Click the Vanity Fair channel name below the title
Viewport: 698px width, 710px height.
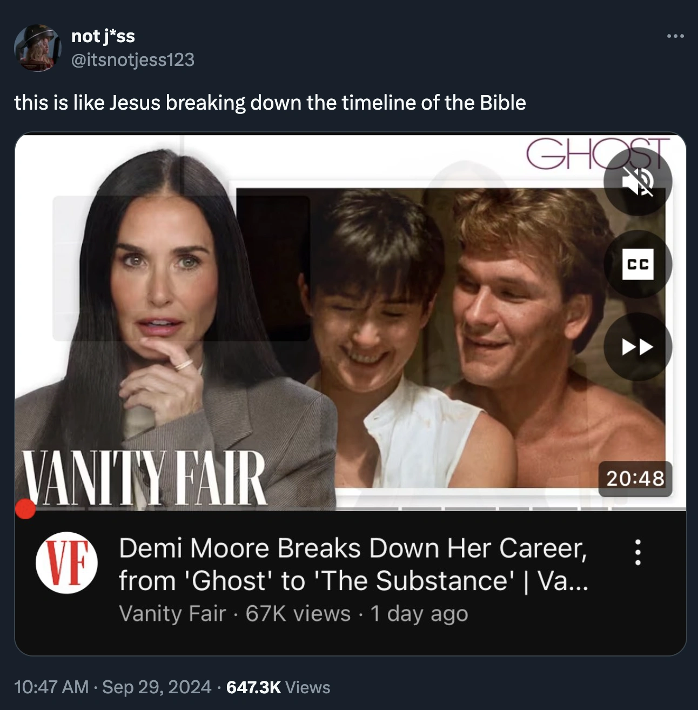[x=172, y=614]
